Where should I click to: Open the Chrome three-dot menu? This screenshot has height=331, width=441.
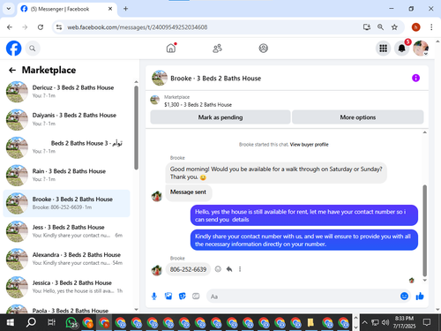tap(431, 27)
